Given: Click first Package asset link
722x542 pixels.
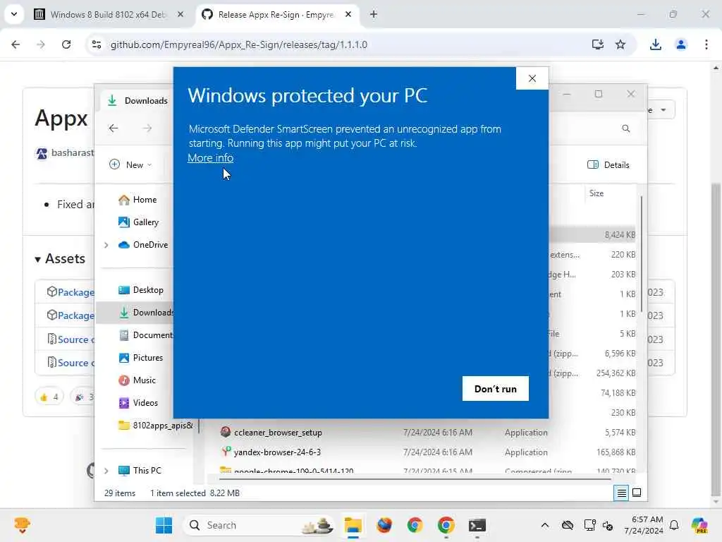Looking at the screenshot, I should click(75, 292).
